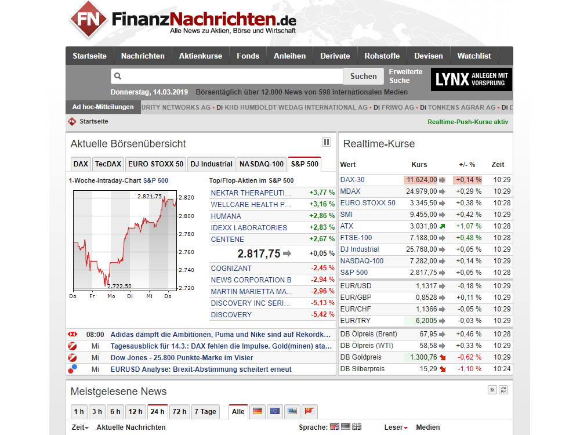Open the FTSE-100 realtime quote
The height and width of the screenshot is (435, 580).
[356, 238]
